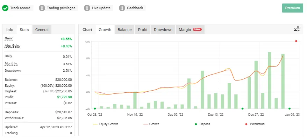
Task: Click the Monthly label
Action: click(x=11, y=64)
